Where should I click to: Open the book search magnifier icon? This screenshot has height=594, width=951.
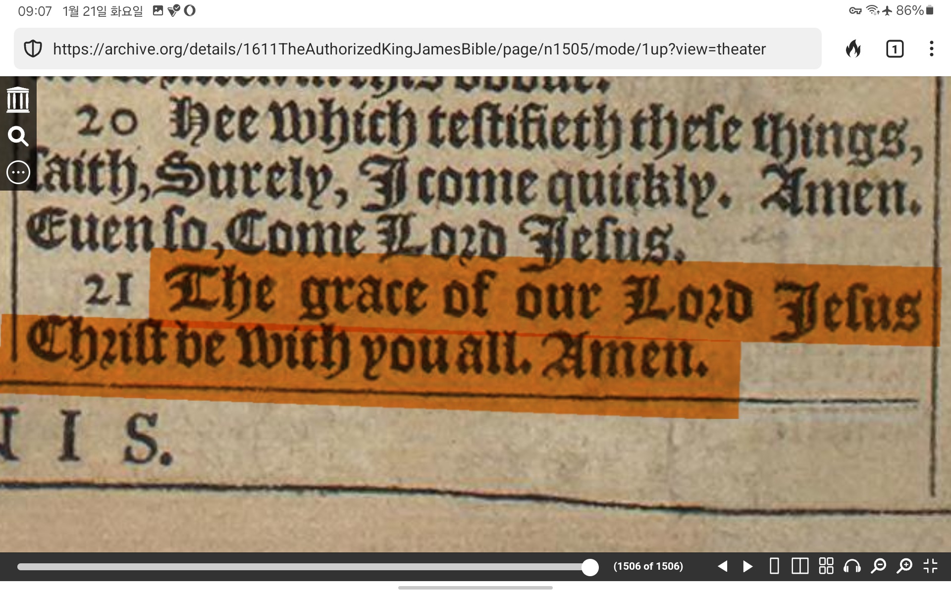point(18,136)
